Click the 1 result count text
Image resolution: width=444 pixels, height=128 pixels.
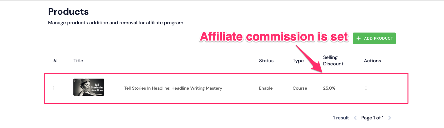[341, 118]
